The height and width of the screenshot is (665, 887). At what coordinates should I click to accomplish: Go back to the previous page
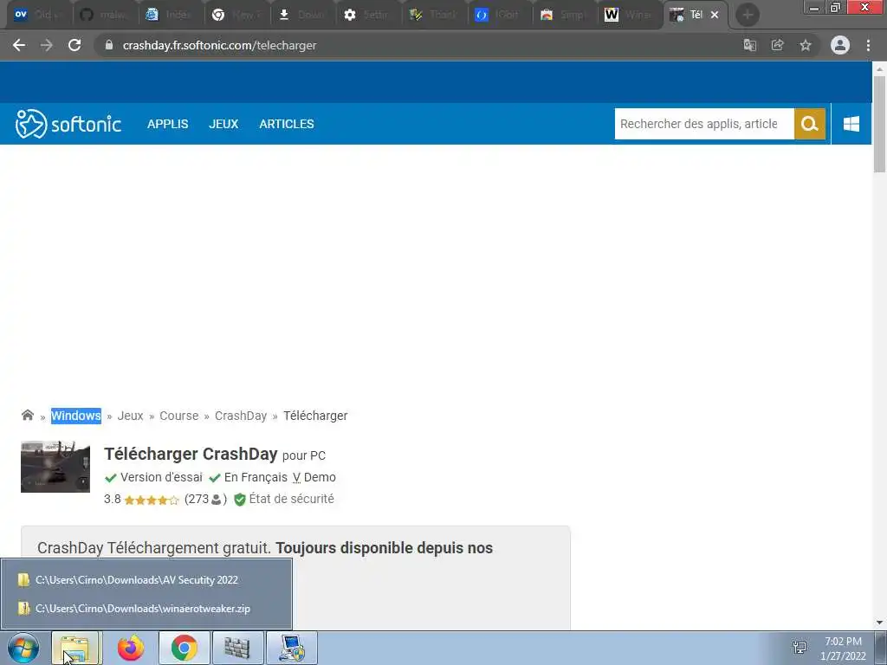click(19, 45)
